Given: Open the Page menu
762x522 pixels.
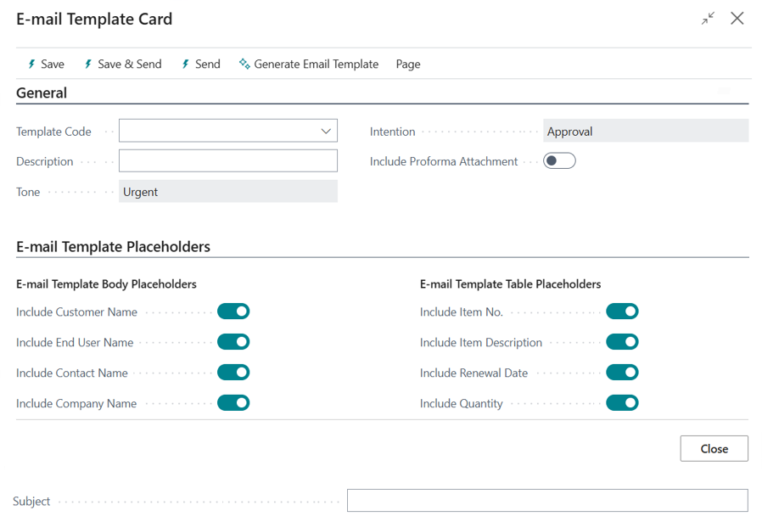Looking at the screenshot, I should tap(407, 64).
